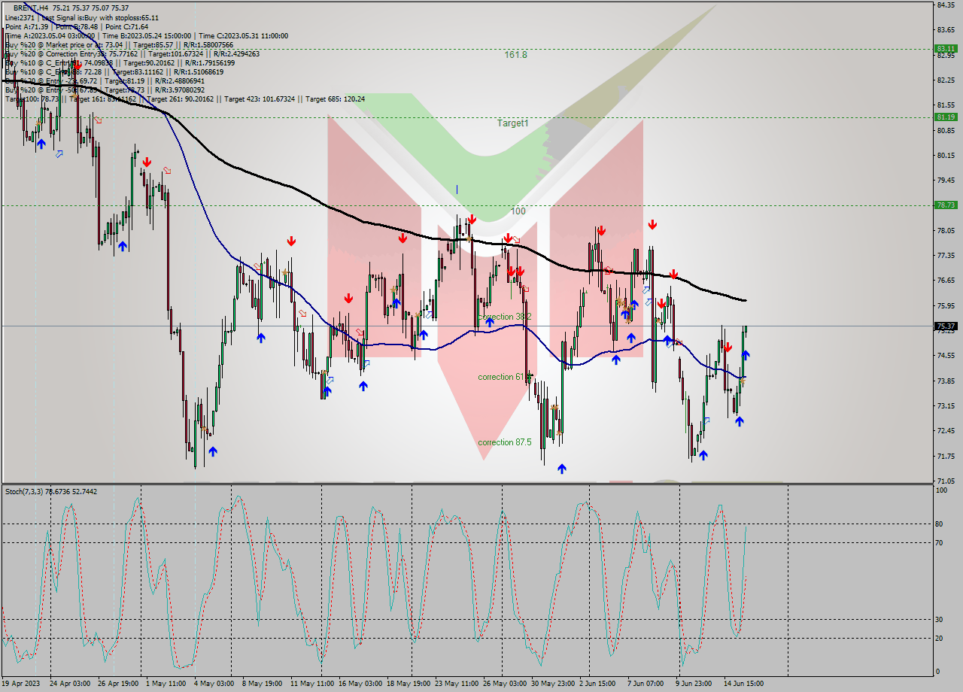
Task: Click the stochastic 30 scale label
Action: pyautogui.click(x=939, y=619)
